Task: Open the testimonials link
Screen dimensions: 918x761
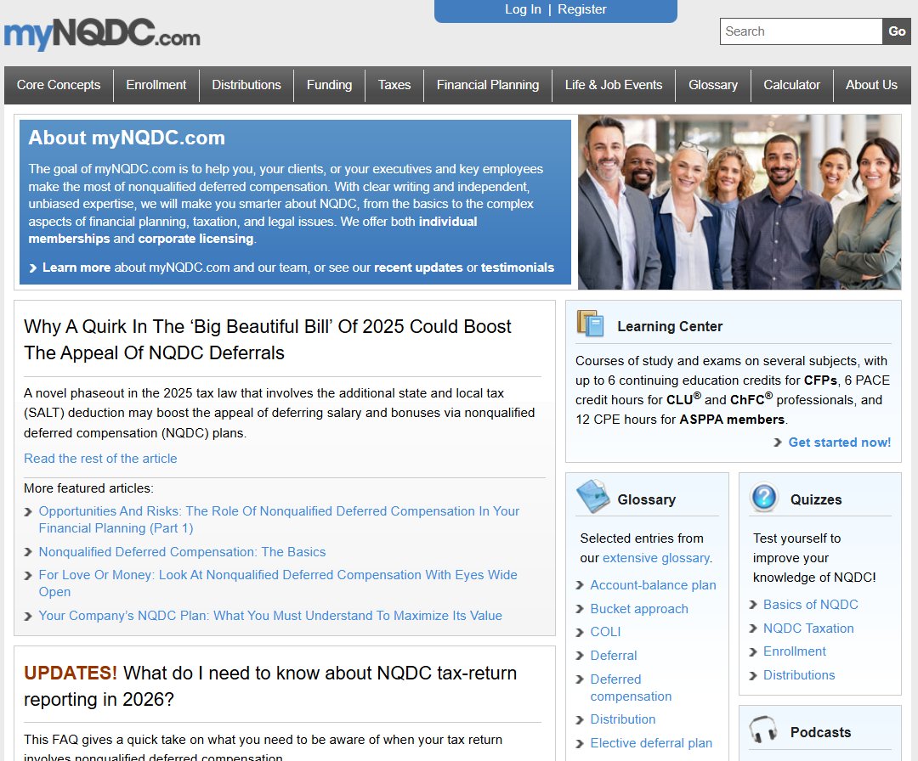Action: [518, 268]
